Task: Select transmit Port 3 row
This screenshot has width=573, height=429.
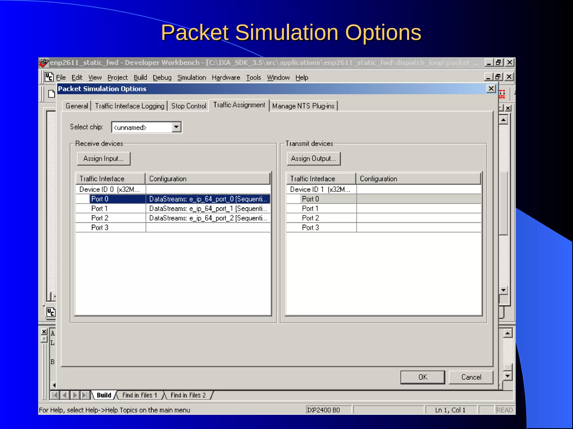Action: (384, 227)
